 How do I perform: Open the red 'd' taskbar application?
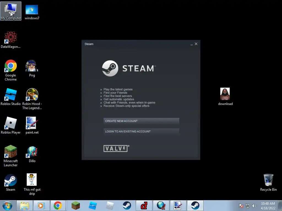click(x=144, y=206)
